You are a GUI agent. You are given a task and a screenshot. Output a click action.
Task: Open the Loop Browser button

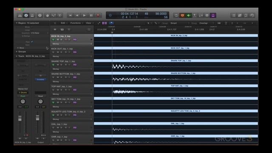coord(246,15)
